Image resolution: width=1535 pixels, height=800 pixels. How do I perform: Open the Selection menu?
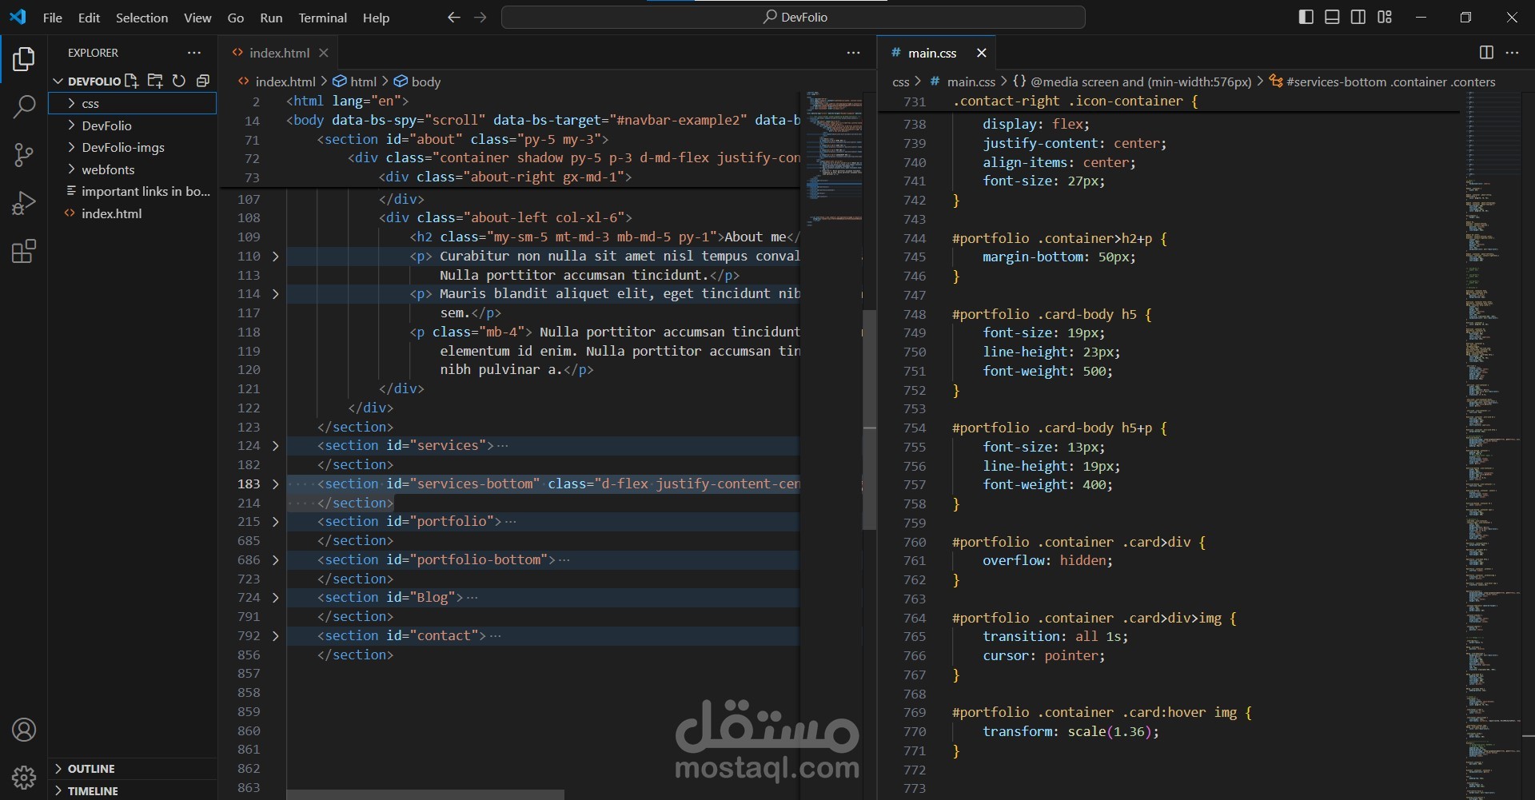(142, 18)
